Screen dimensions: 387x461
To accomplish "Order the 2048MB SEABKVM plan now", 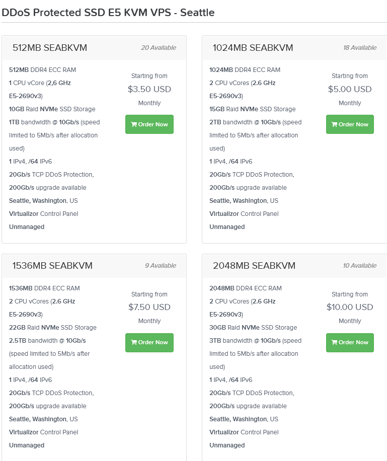I will point(350,343).
